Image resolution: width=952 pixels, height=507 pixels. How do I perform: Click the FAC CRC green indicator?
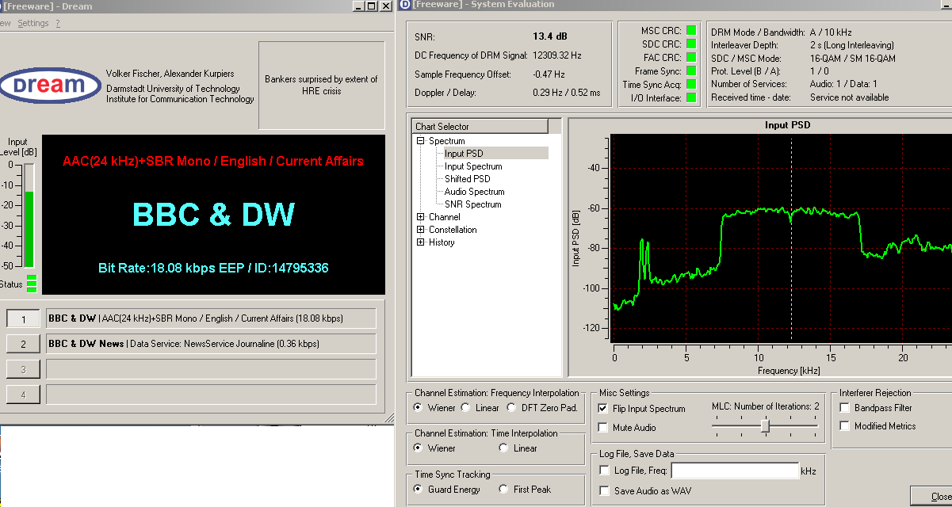[691, 58]
